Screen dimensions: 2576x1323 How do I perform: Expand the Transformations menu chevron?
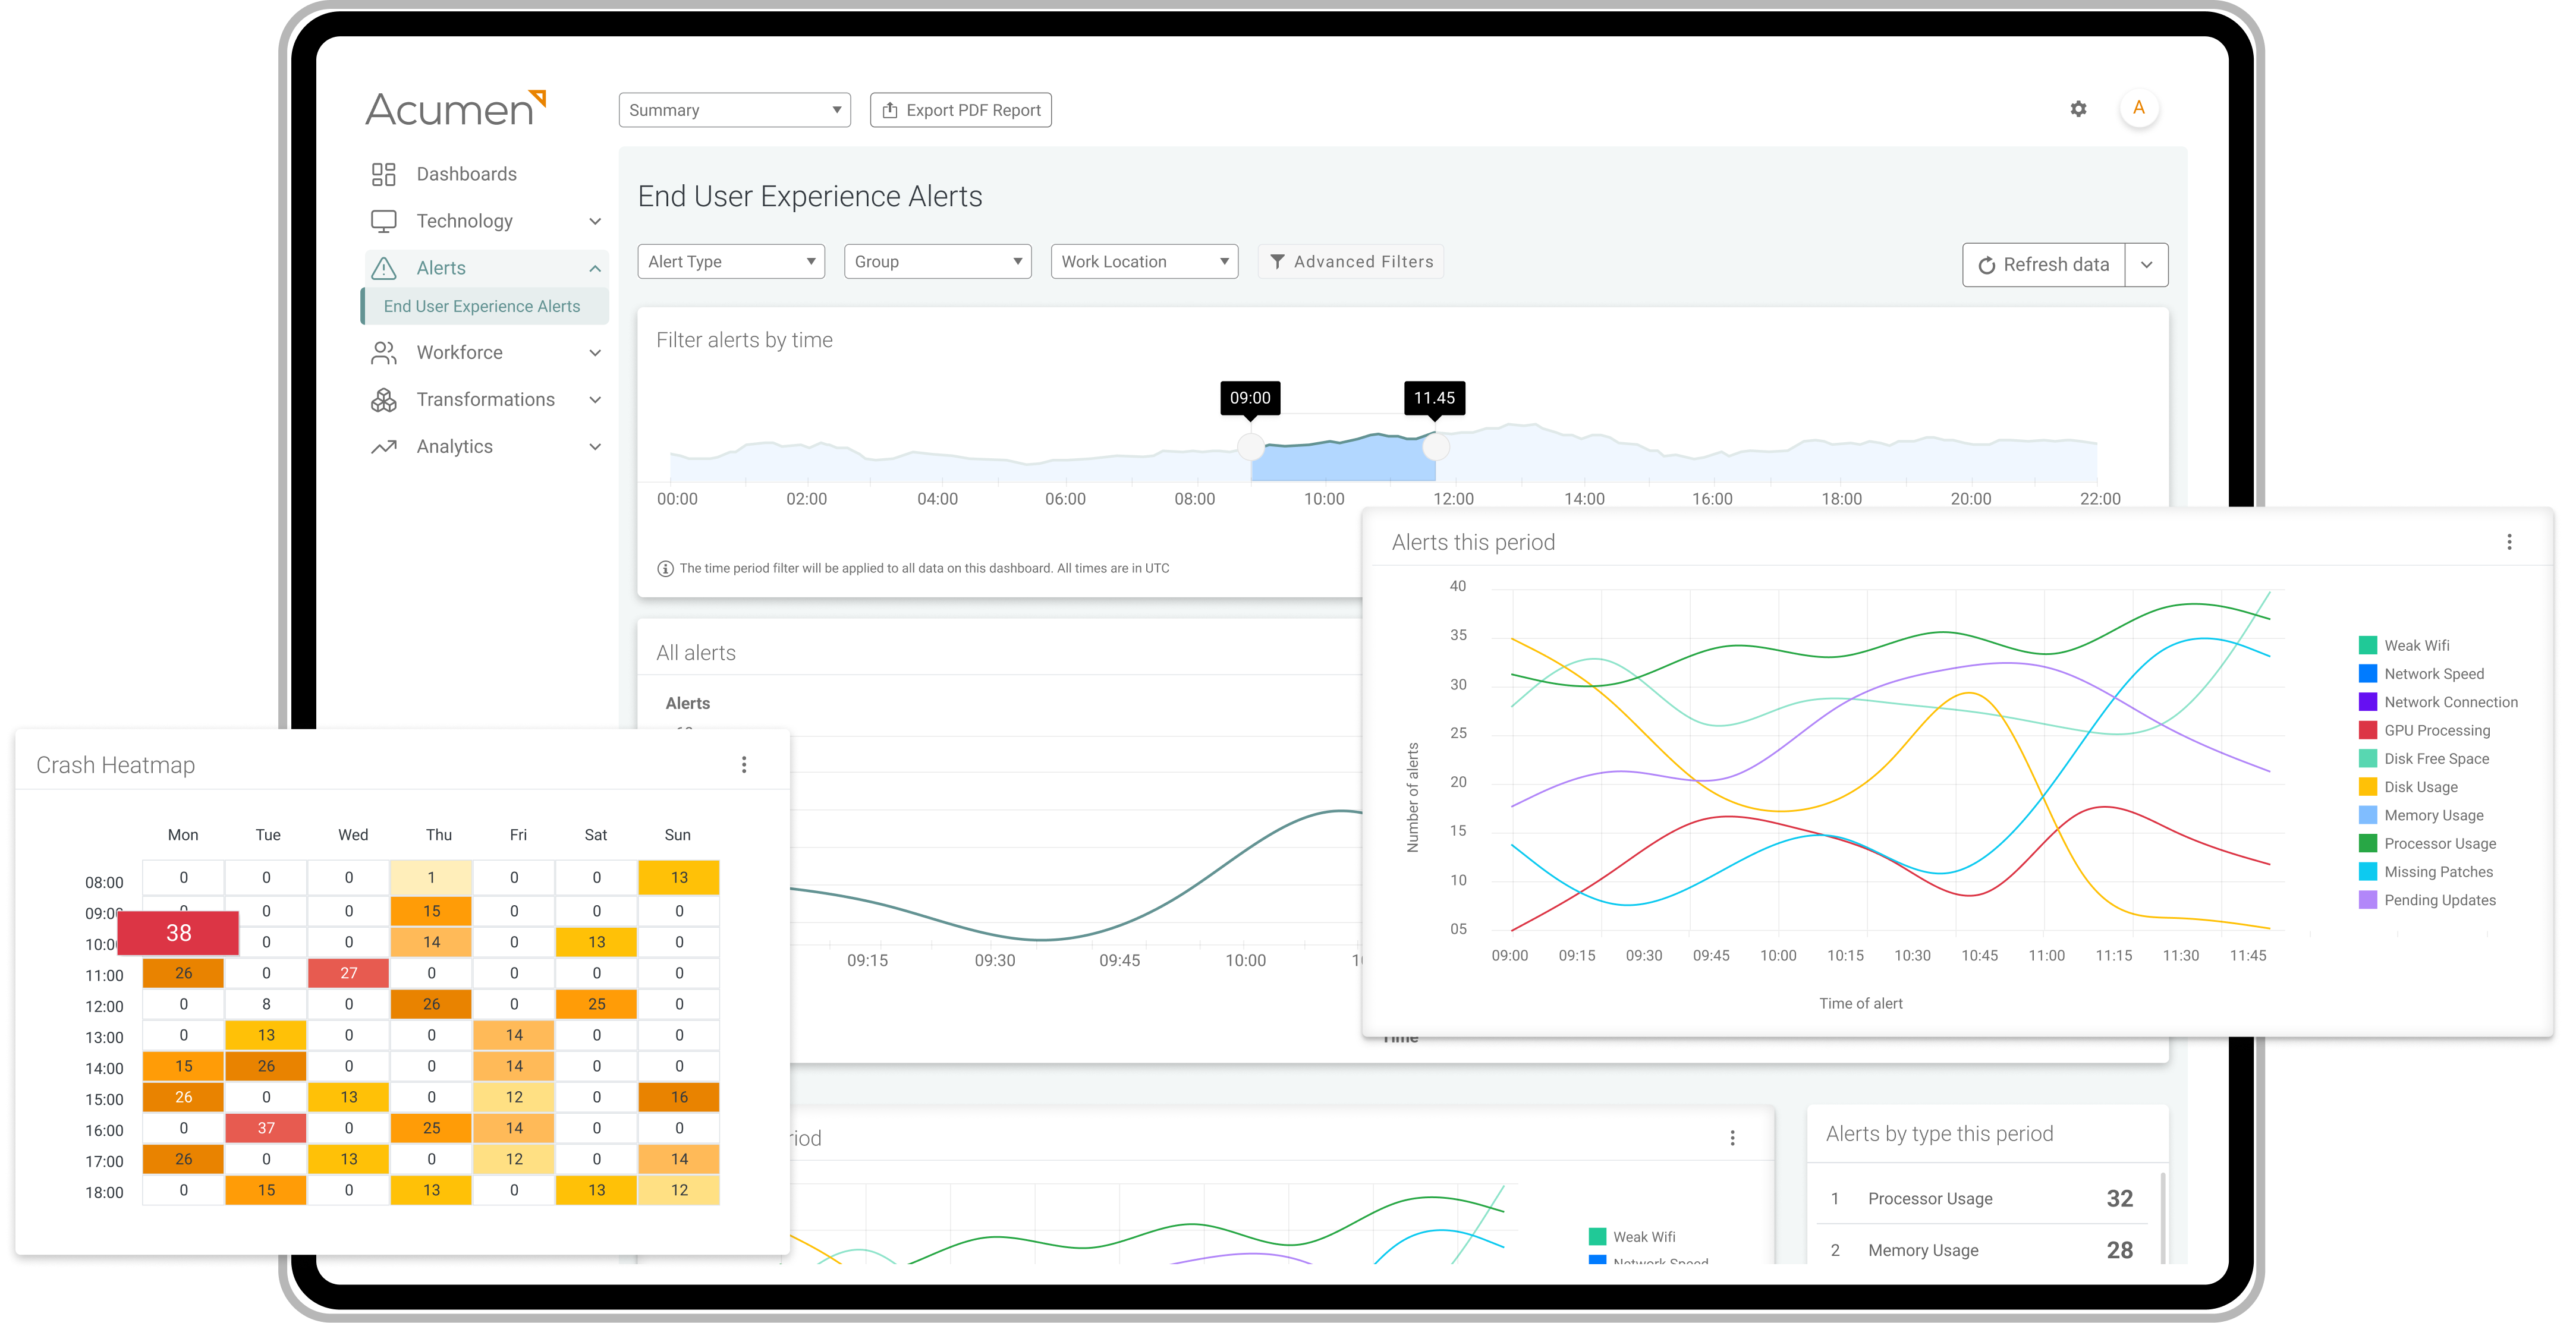pos(595,400)
